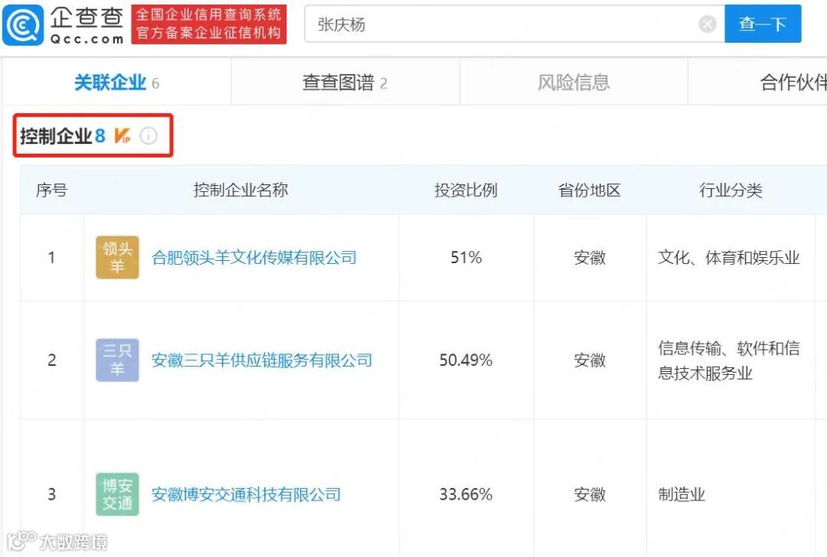827x557 pixels.
Task: Click the VIP badge icon
Action: pyautogui.click(x=123, y=136)
